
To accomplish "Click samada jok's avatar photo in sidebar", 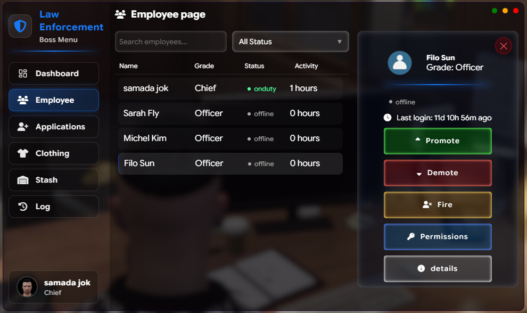I will click(27, 287).
